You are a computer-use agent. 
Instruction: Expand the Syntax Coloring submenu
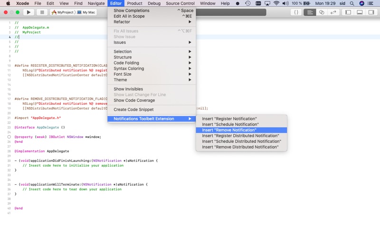click(x=152, y=69)
